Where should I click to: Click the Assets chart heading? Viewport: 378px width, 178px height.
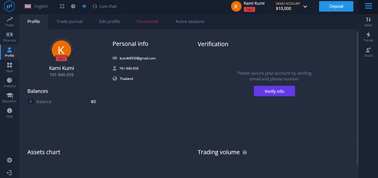[x=43, y=152]
